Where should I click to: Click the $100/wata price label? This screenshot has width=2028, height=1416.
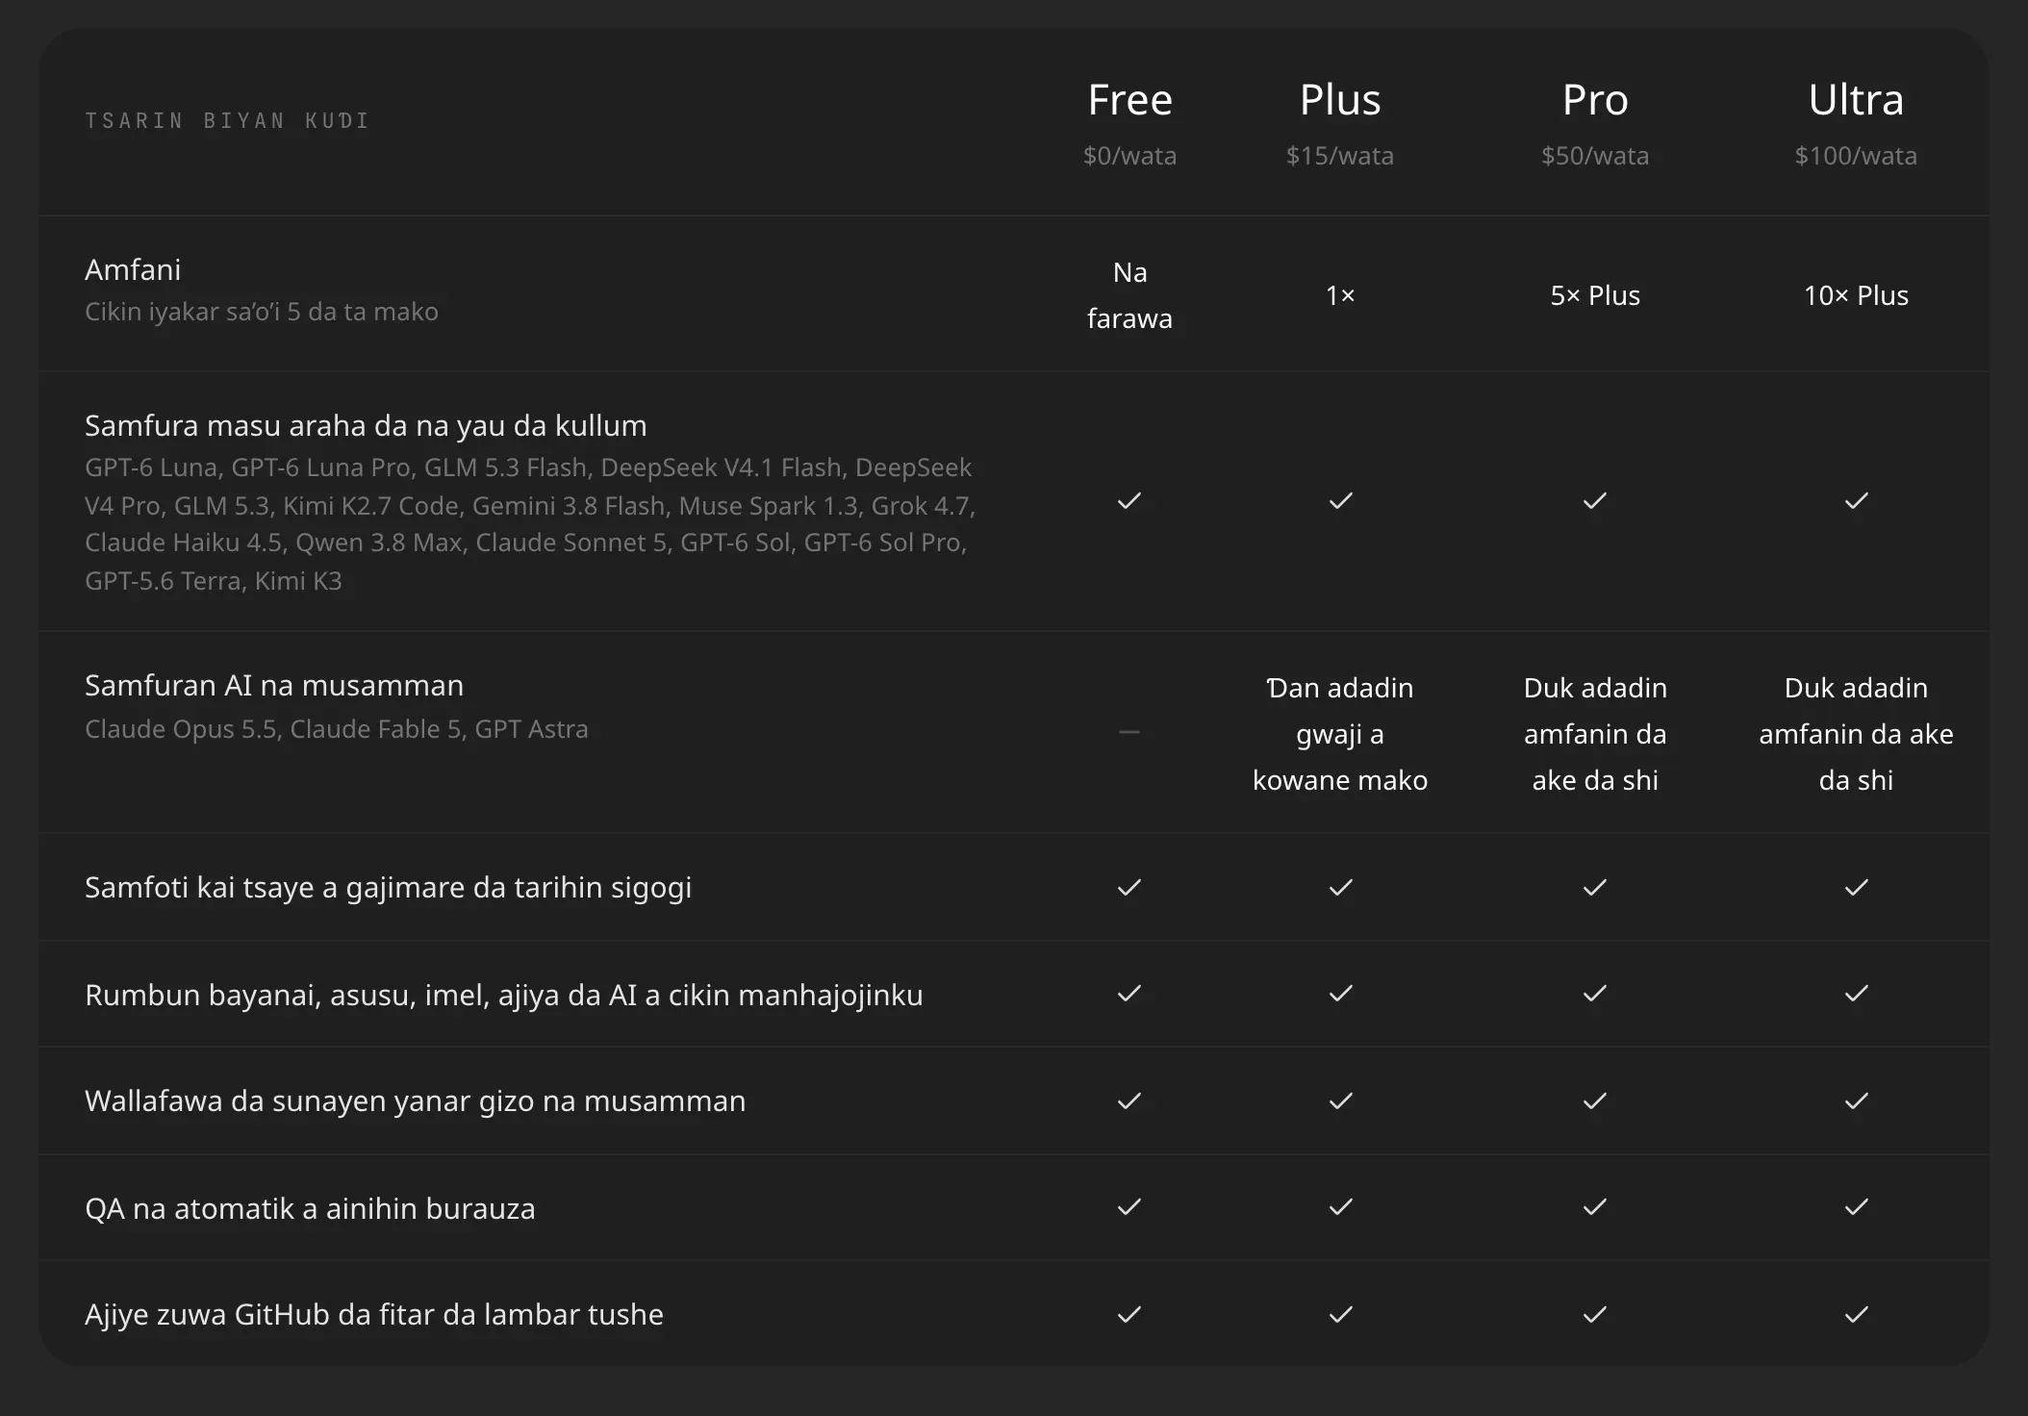point(1856,156)
